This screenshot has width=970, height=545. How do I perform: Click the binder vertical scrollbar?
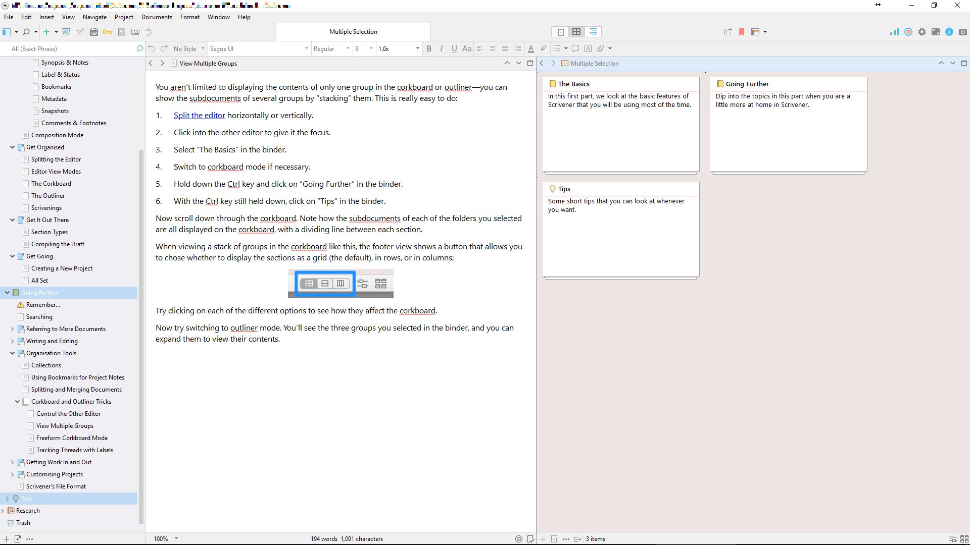click(x=141, y=337)
